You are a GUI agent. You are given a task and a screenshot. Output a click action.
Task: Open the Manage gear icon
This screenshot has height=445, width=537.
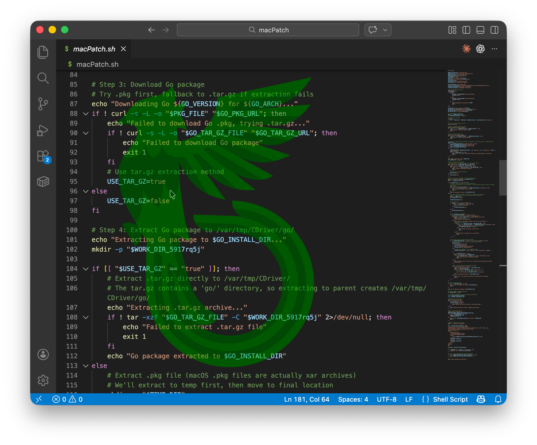tap(43, 380)
